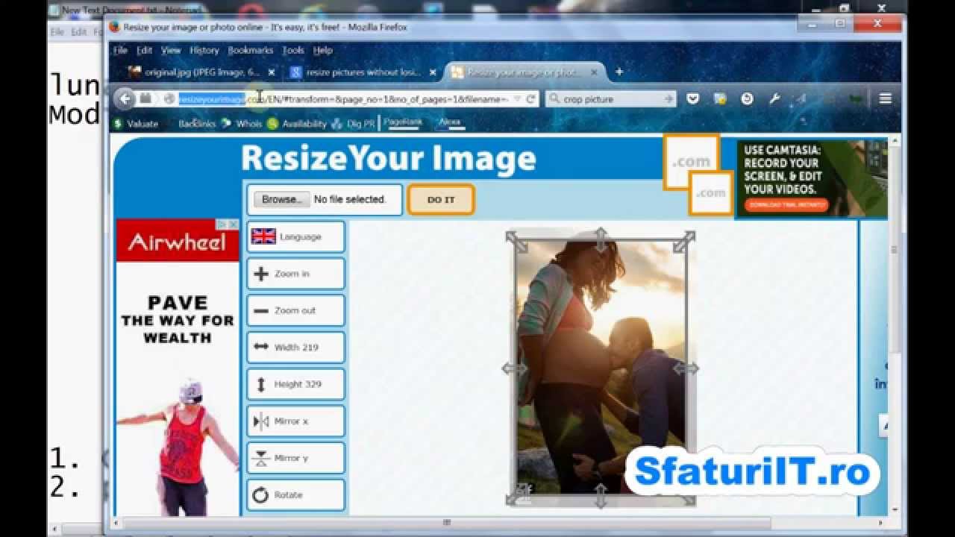
Task: Click the Mirror y button label
Action: click(x=291, y=458)
